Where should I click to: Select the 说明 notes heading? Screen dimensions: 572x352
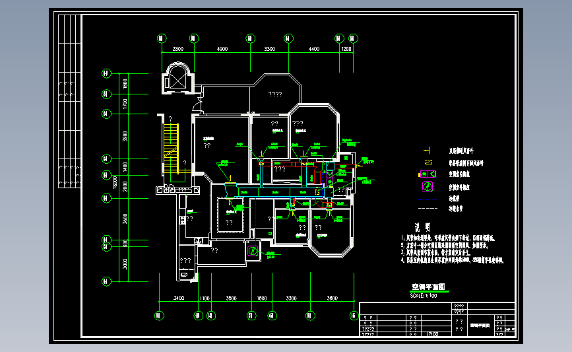click(422, 227)
